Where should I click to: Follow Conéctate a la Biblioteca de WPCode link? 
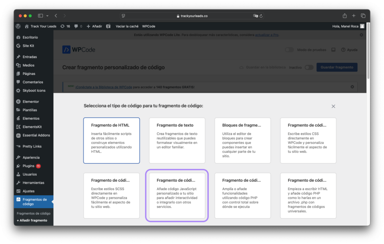coord(103,87)
